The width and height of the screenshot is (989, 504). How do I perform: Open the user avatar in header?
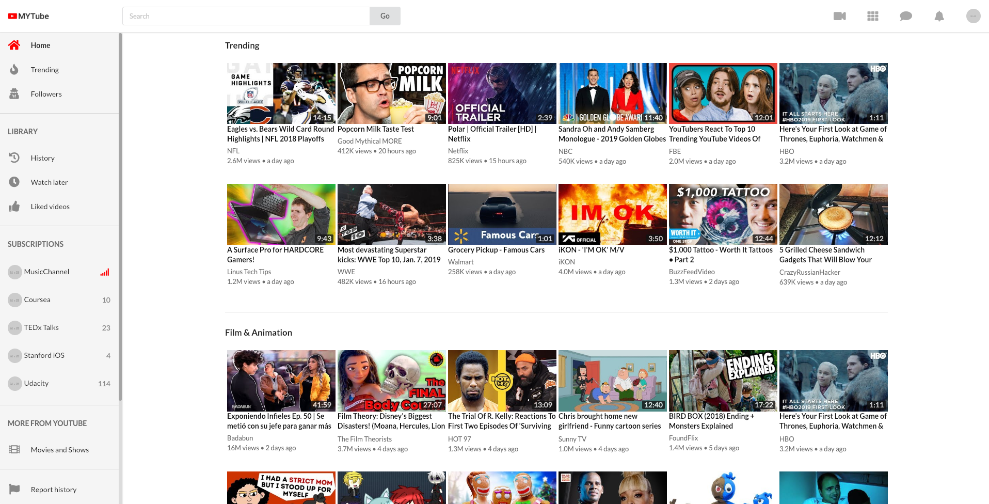click(x=974, y=16)
